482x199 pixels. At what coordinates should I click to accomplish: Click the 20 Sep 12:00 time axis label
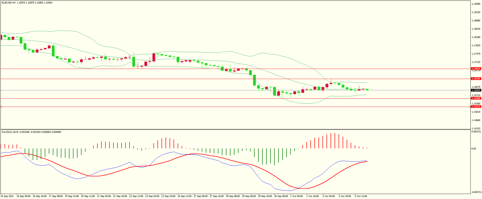click(x=88, y=196)
